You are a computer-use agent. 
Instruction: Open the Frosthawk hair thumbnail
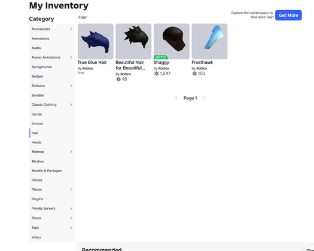[x=209, y=41]
